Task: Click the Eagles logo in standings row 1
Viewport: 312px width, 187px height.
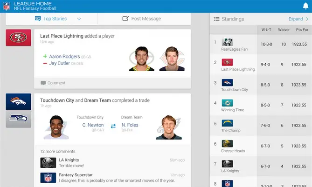Action: 227,42
